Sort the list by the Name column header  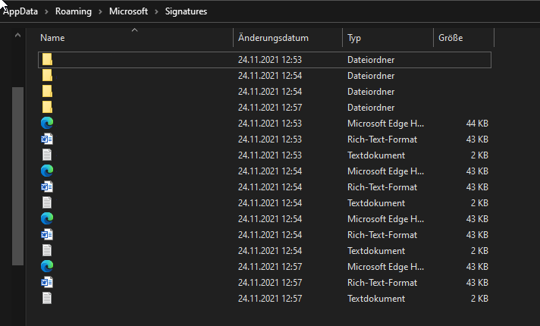[52, 38]
